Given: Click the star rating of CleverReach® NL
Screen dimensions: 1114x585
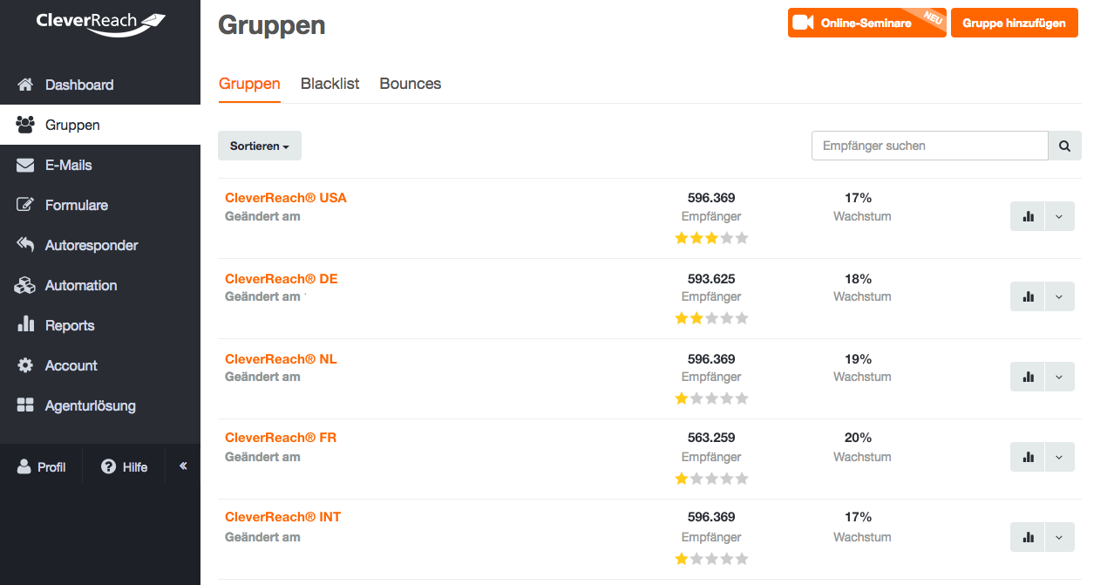Looking at the screenshot, I should pyautogui.click(x=711, y=398).
